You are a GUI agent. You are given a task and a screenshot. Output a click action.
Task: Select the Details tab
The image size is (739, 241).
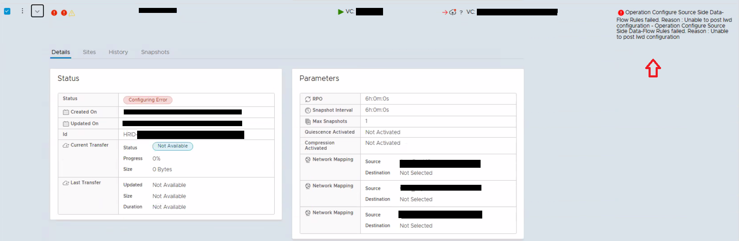click(x=60, y=52)
